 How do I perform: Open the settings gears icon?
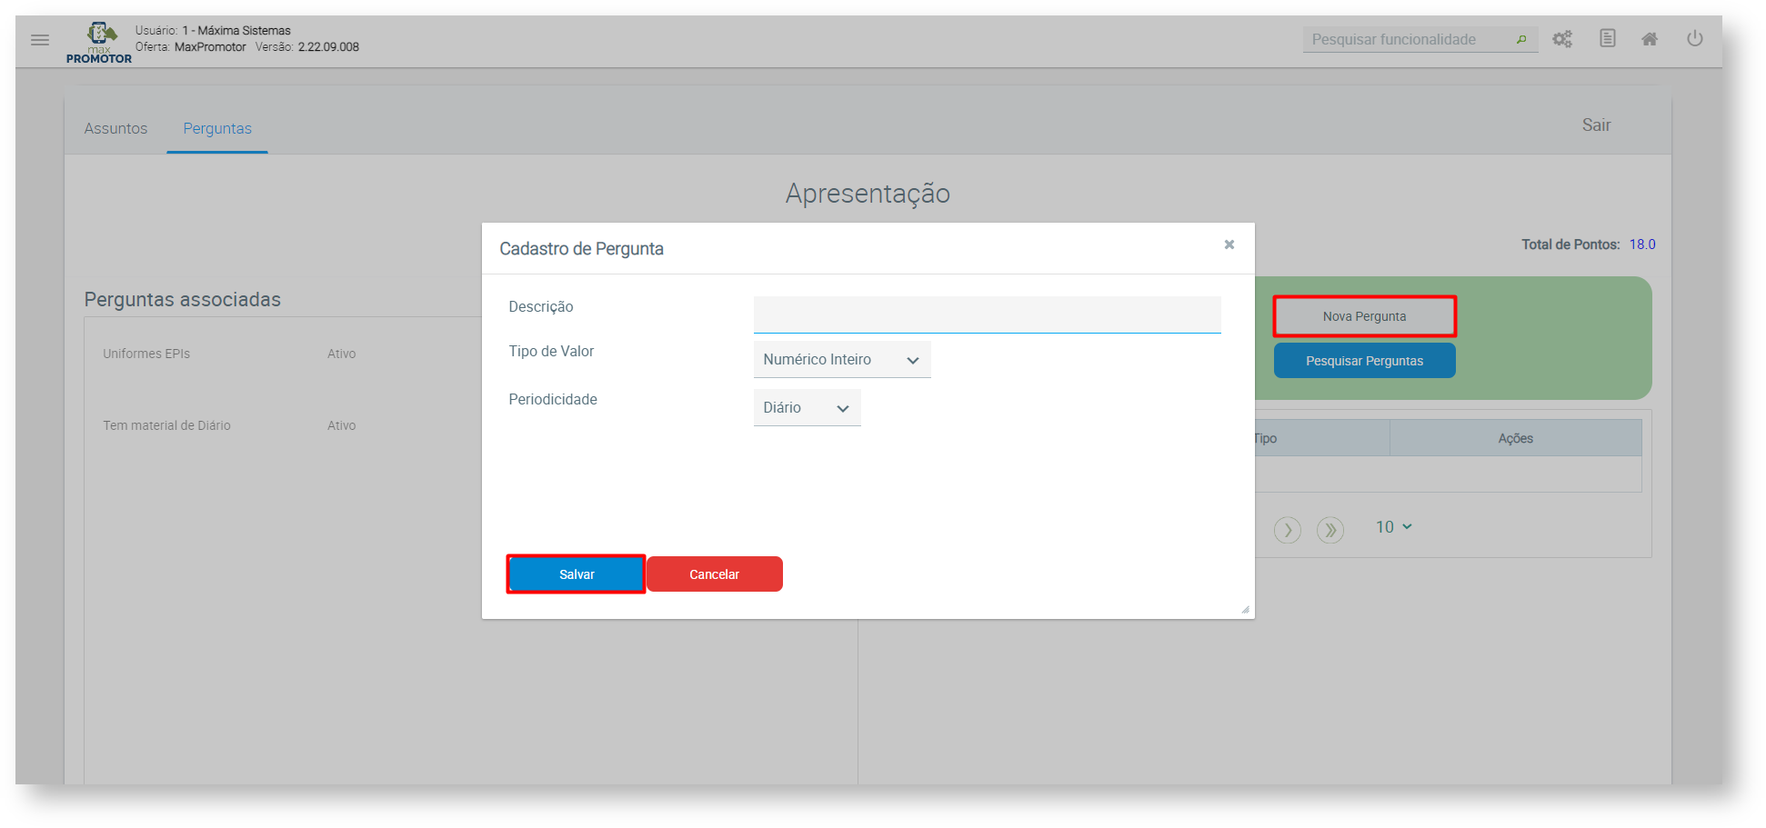tap(1562, 39)
